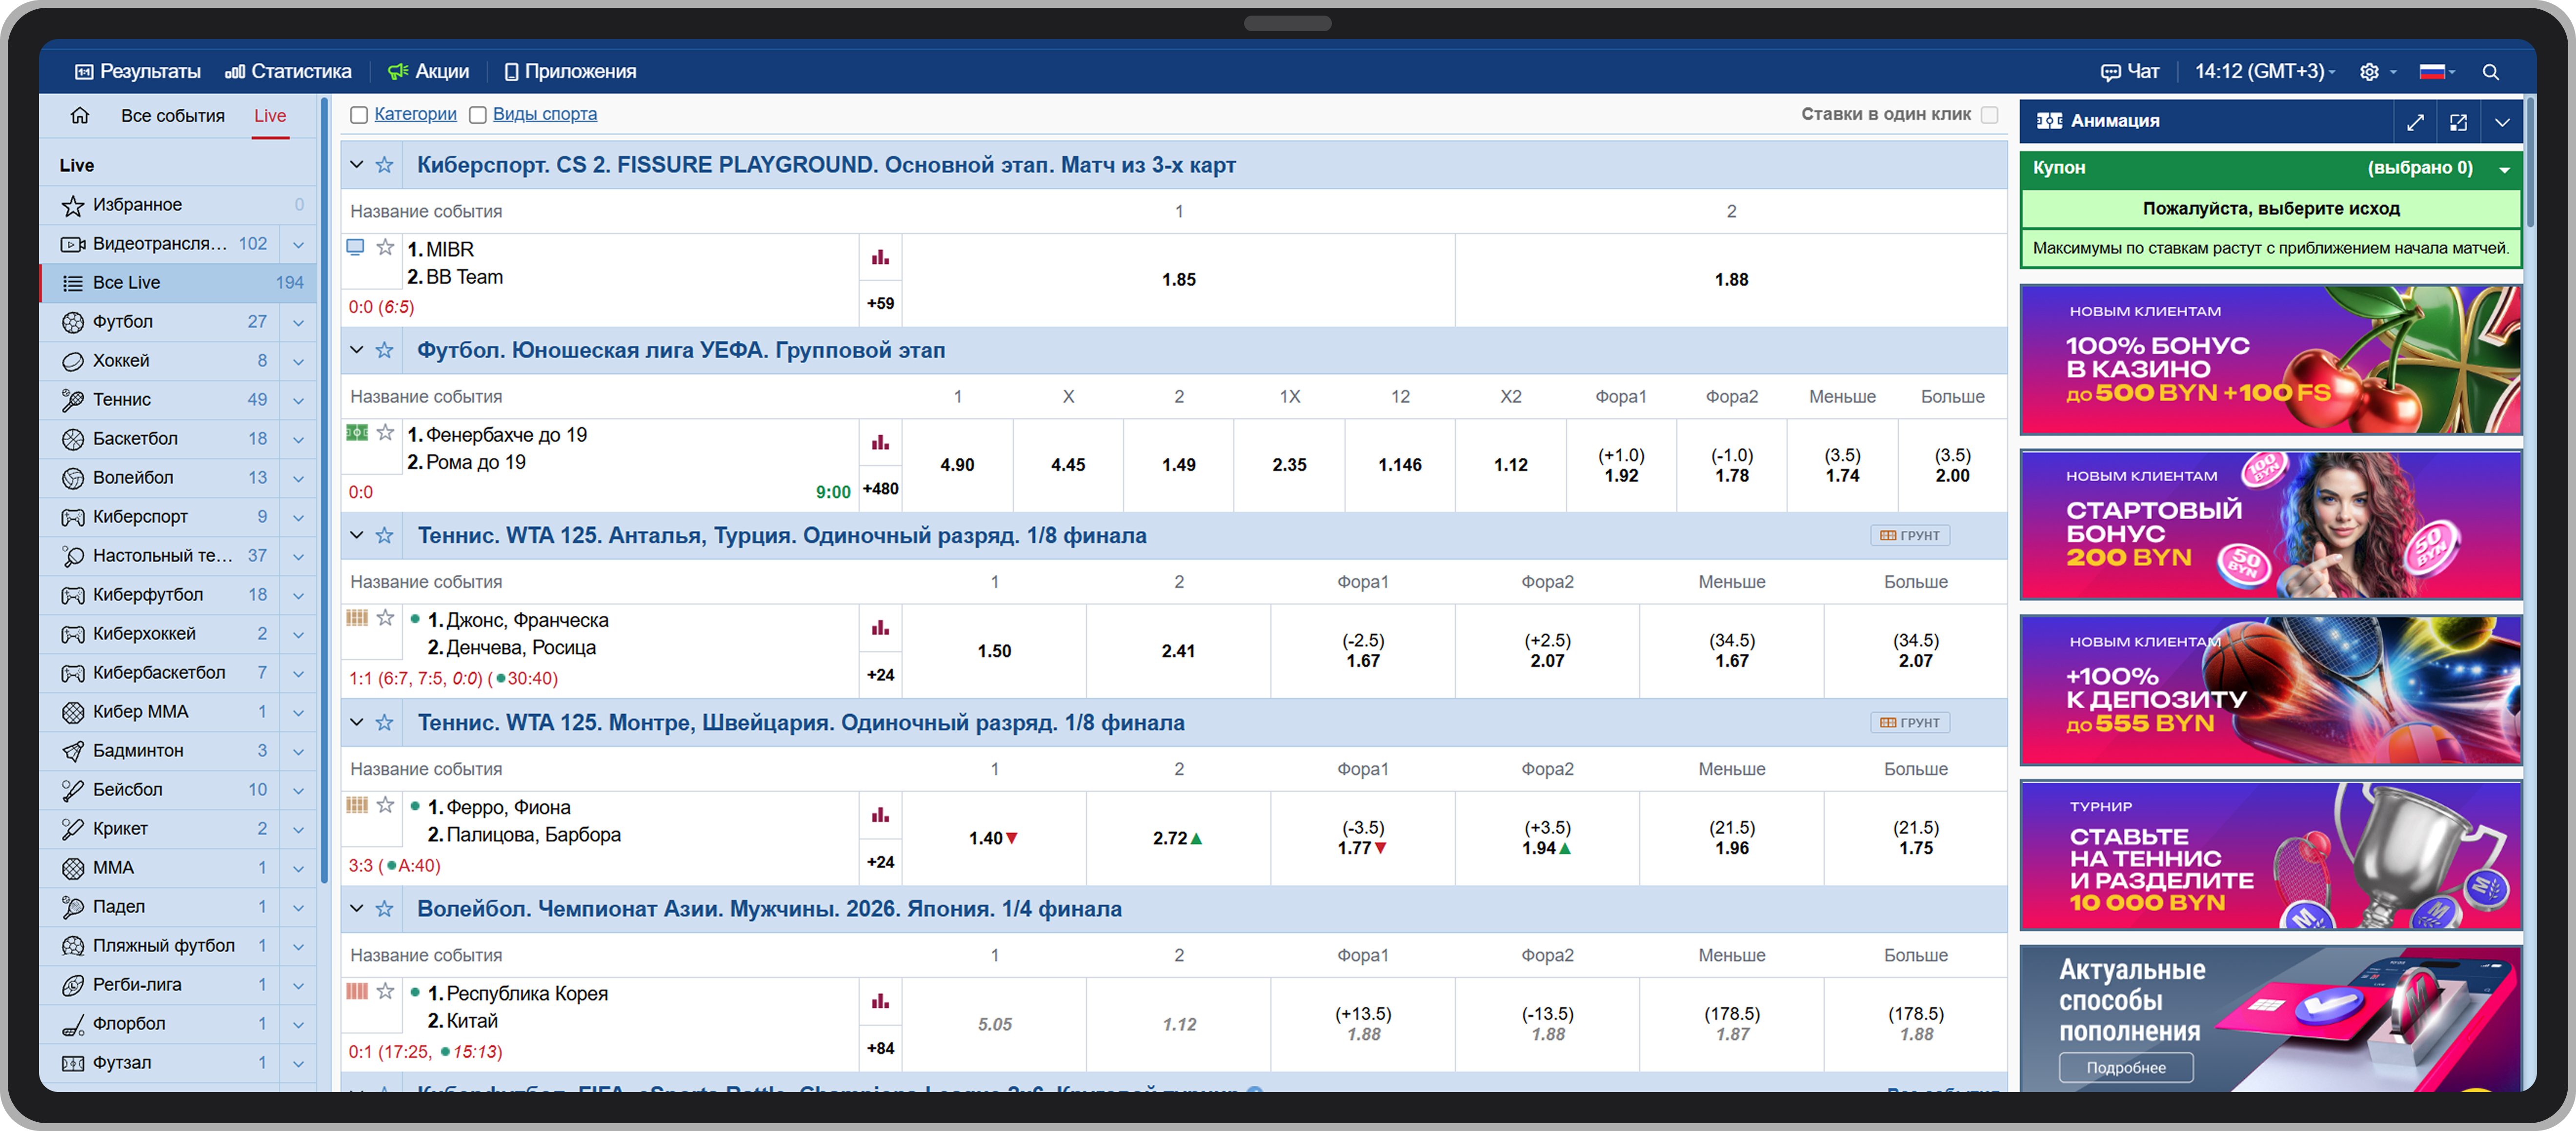Star the Футбол Юношеская лига УЕФА league

385,351
